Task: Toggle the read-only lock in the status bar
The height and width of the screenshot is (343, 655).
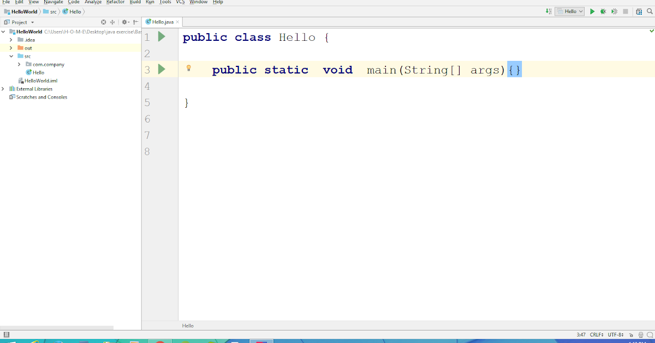Action: [631, 334]
